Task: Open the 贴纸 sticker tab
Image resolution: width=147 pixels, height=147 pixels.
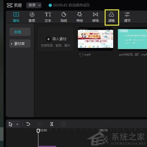Action: (64, 17)
